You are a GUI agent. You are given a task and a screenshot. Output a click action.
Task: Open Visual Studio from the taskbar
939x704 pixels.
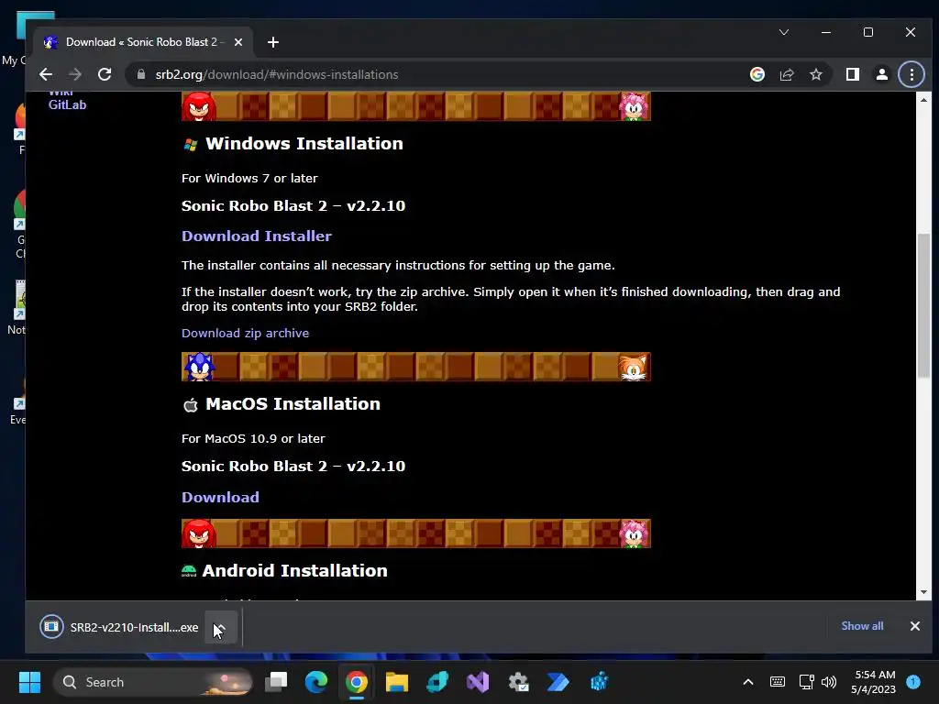click(x=477, y=682)
